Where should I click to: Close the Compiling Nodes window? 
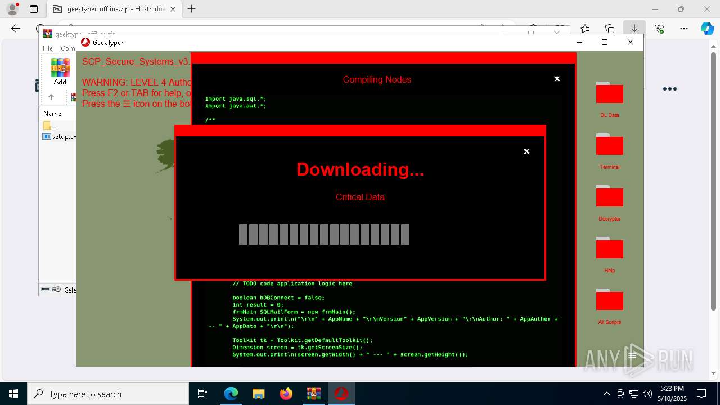click(x=557, y=79)
